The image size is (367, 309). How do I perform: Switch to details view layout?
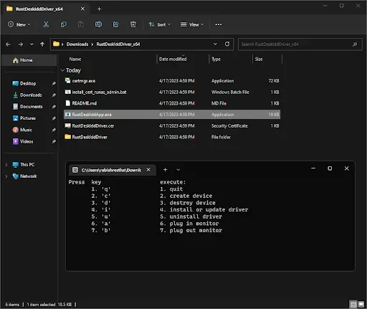(x=353, y=304)
